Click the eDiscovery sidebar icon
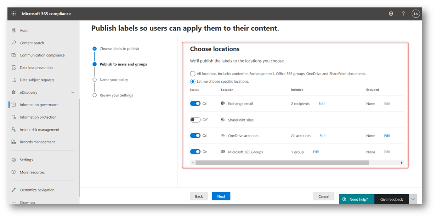Viewport: 437px width, 219px height. tap(14, 92)
